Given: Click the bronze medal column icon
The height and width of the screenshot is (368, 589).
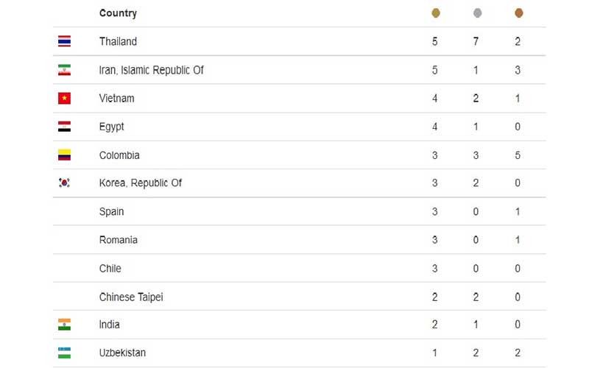Looking at the screenshot, I should point(518,13).
